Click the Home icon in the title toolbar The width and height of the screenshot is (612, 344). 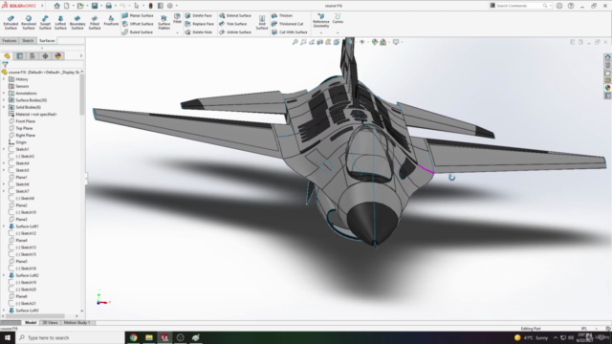point(57,6)
